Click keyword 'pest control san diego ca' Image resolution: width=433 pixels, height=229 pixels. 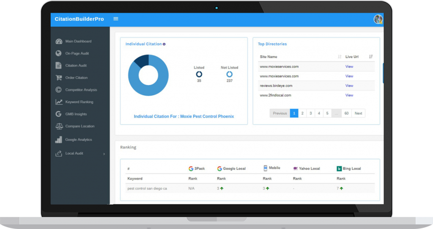tap(147, 188)
